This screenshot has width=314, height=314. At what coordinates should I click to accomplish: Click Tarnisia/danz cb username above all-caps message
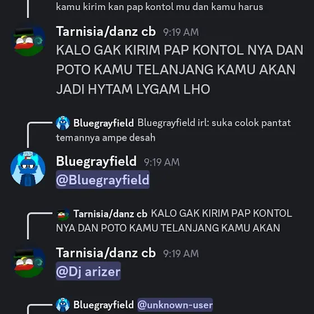tap(106, 31)
